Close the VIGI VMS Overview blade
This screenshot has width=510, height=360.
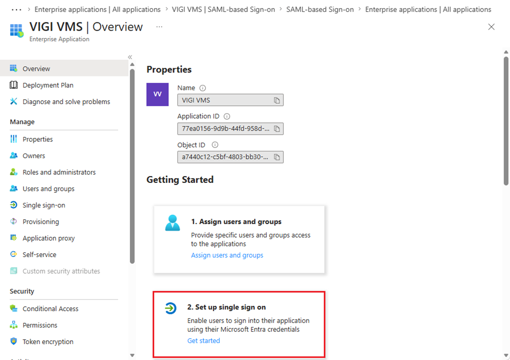point(491,27)
